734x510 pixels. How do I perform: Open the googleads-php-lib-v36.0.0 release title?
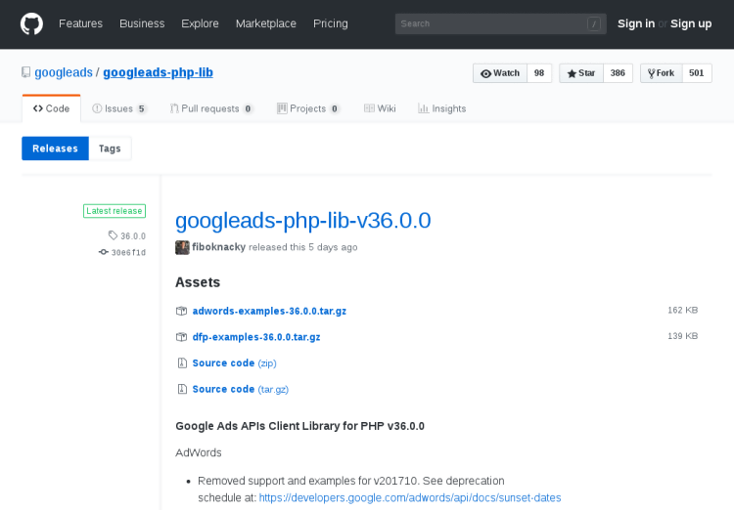(x=302, y=221)
